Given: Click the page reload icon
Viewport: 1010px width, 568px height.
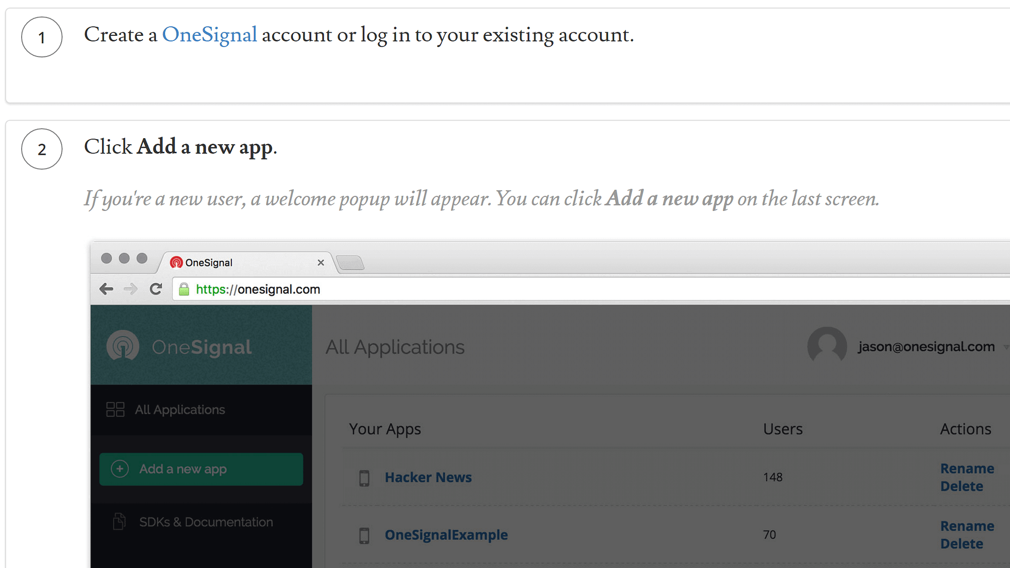Looking at the screenshot, I should click(x=156, y=289).
